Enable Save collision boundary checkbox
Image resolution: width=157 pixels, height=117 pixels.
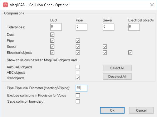pyautogui.click(x=78, y=101)
